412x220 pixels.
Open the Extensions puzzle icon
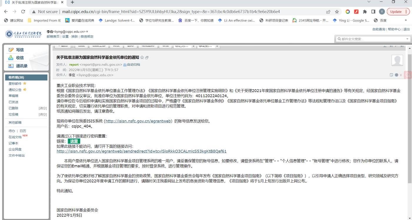pos(365,12)
